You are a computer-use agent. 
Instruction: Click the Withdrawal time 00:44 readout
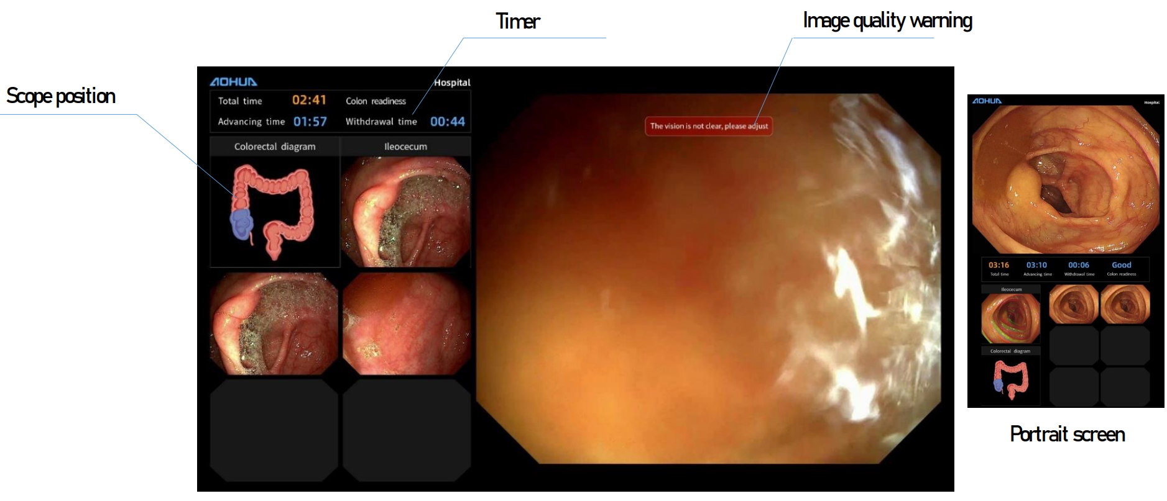click(447, 122)
